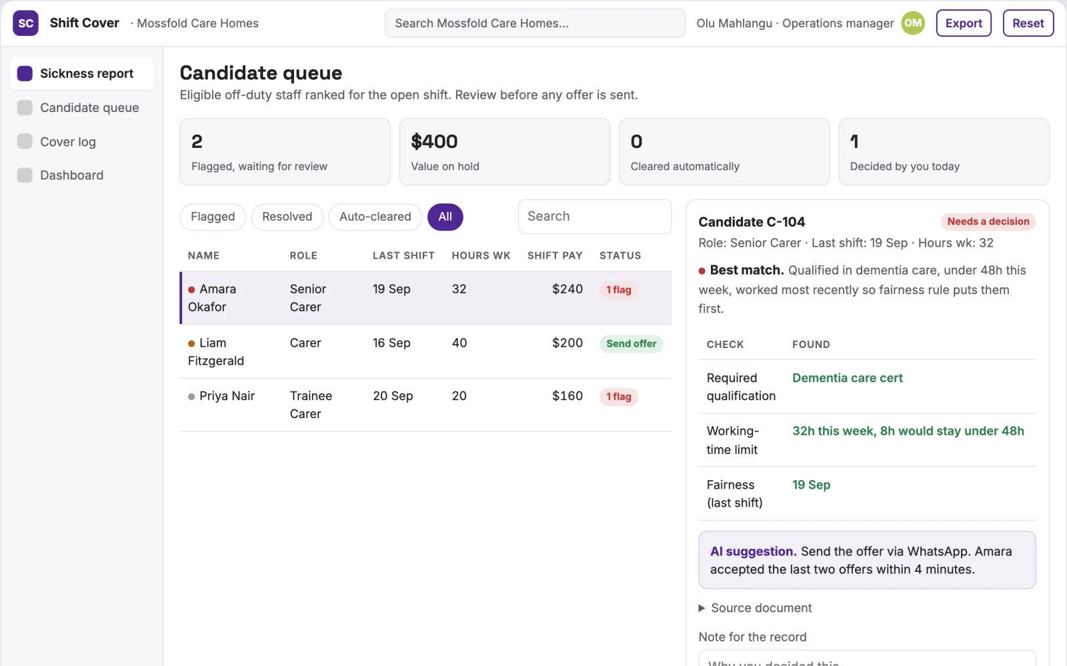
Task: Navigate to the Dashboard
Action: (81, 175)
